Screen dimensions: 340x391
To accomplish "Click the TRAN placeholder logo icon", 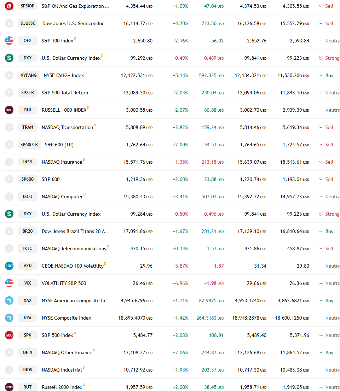I will coord(9,127).
